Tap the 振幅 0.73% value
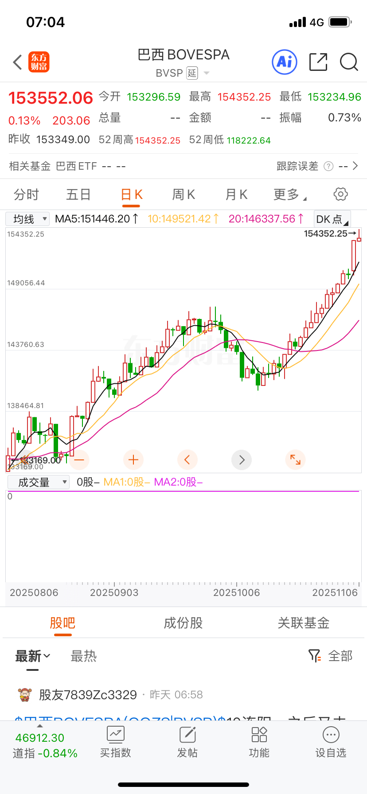Viewport: 367px width, 794px height. click(344, 118)
